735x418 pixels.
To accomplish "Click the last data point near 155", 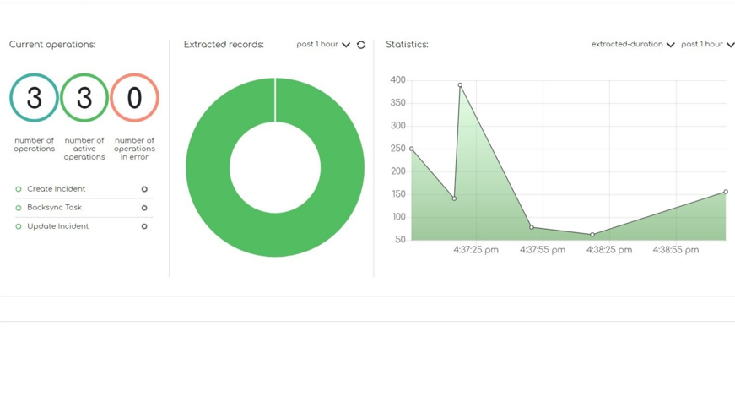I will click(x=726, y=192).
